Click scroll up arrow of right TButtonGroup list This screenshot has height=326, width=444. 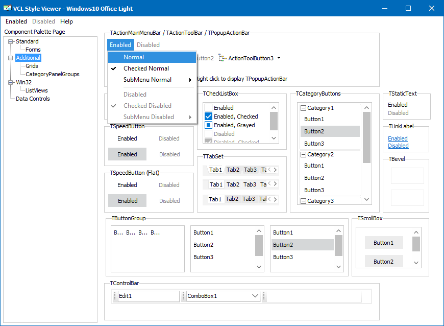point(338,231)
